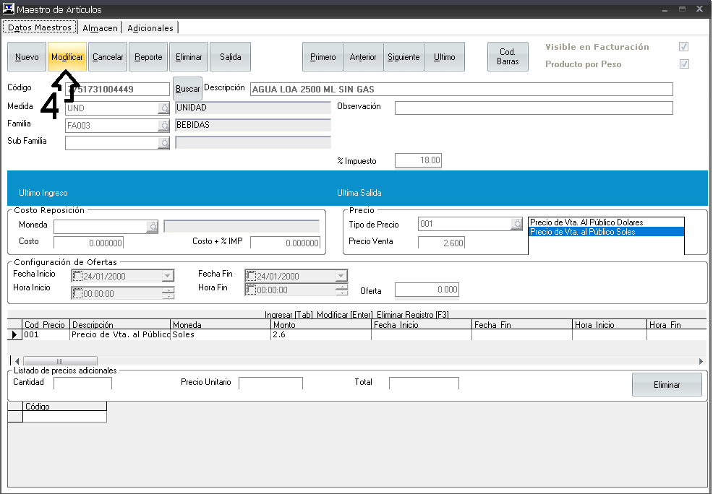The image size is (713, 494).
Task: Select Precio de Vta. al Público Soles
Action: click(606, 232)
